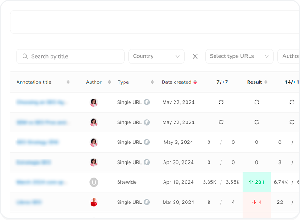The image size is (300, 220).
Task: Sort by the Type column header
Action: pyautogui.click(x=152, y=82)
